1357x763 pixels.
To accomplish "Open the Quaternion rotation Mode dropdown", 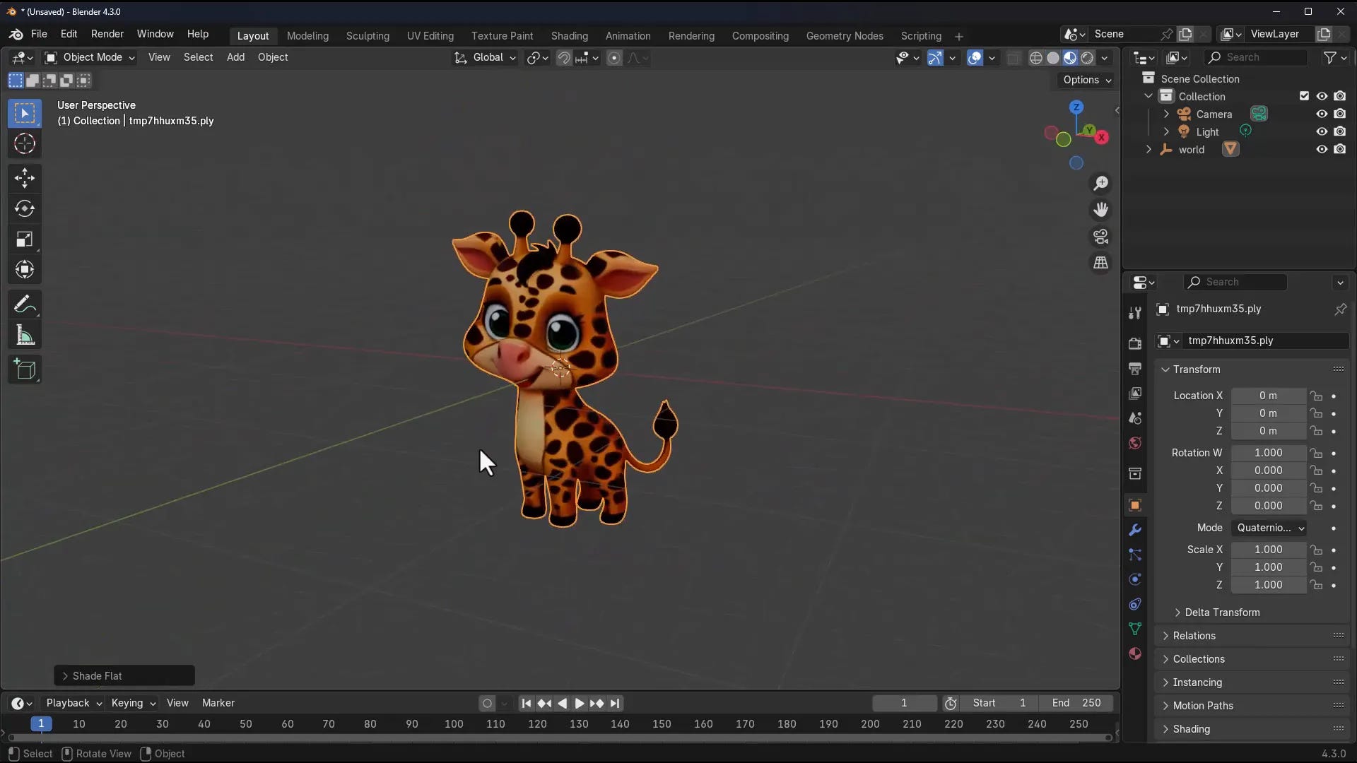I will tap(1269, 528).
